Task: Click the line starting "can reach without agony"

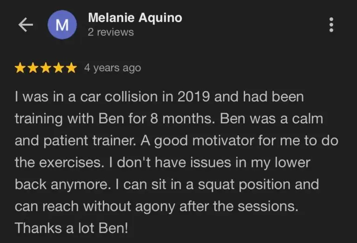Action: 156,206
